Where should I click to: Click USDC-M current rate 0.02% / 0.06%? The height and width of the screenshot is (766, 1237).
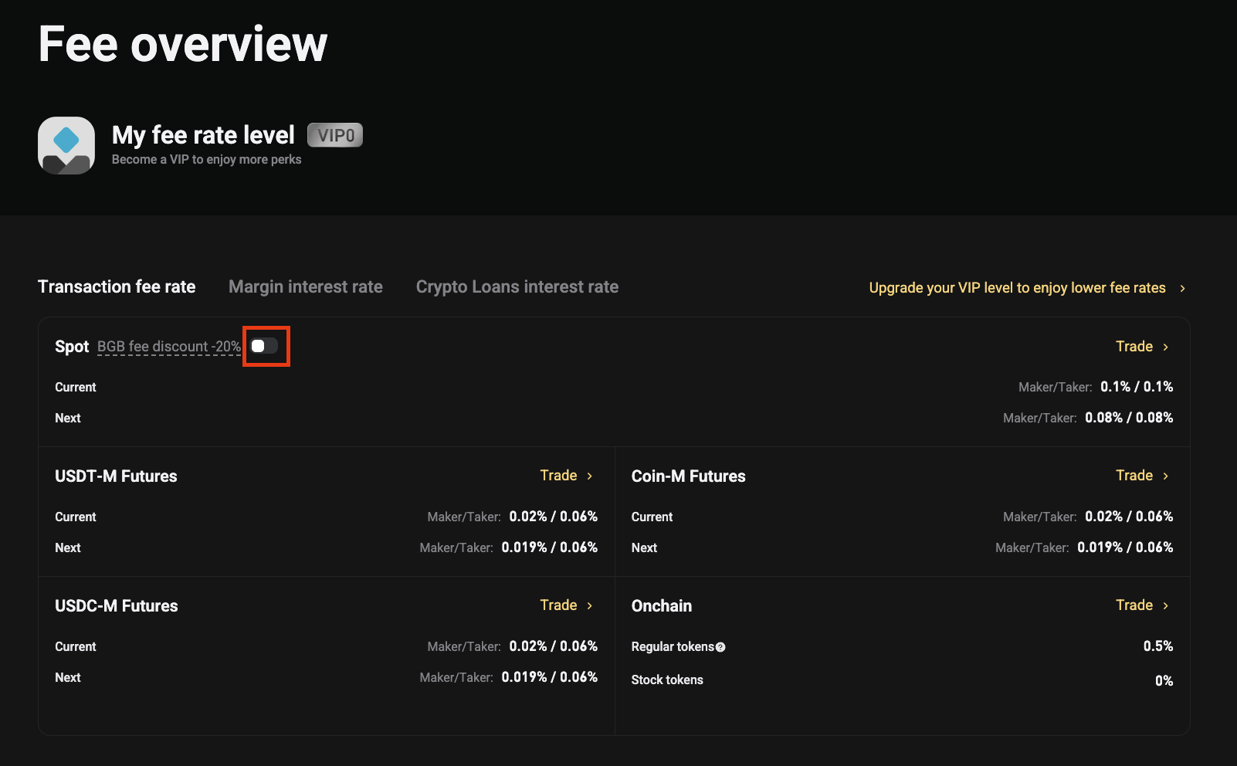coord(554,646)
